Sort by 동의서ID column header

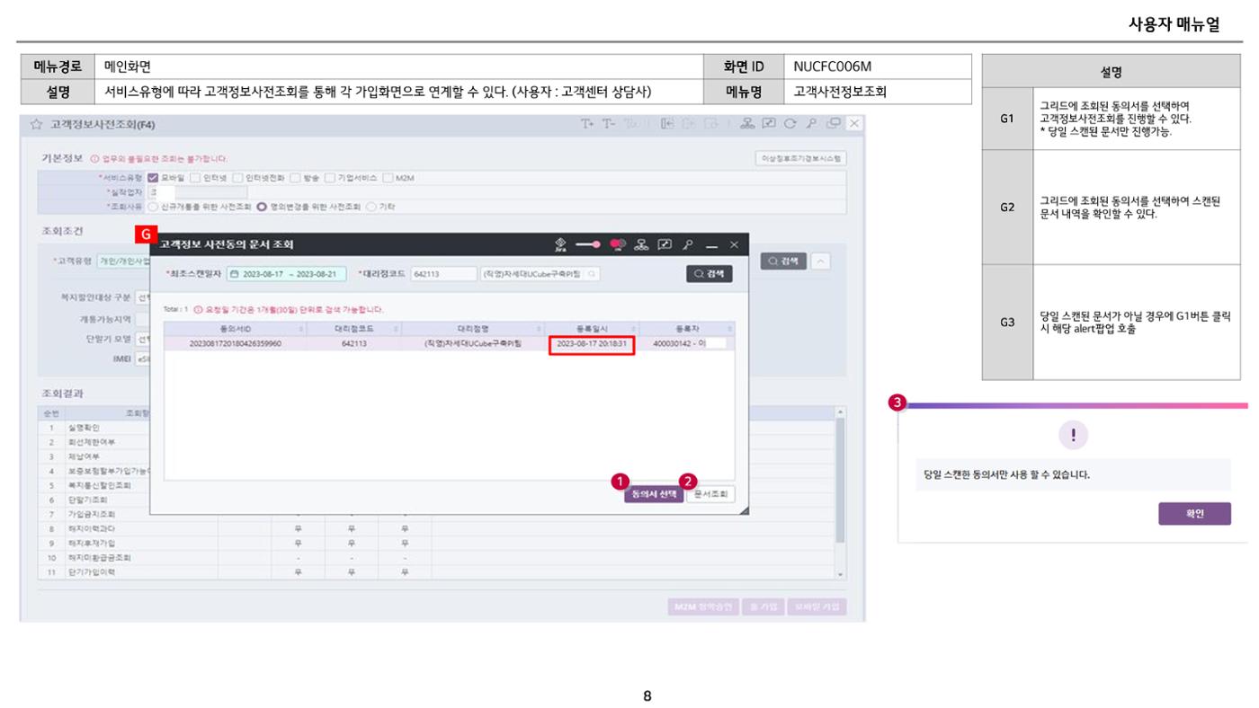[236, 329]
